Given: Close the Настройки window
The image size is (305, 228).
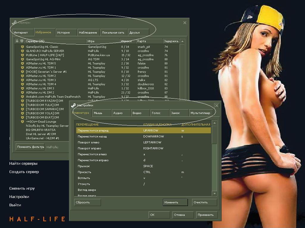Looking at the screenshot, I should (217, 105).
